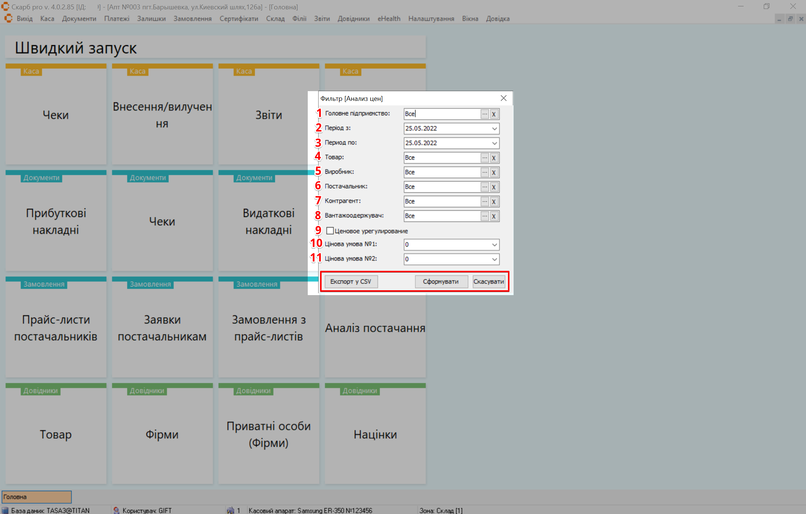Click browse (...) button for Товар field
806x514 pixels.
tap(484, 158)
